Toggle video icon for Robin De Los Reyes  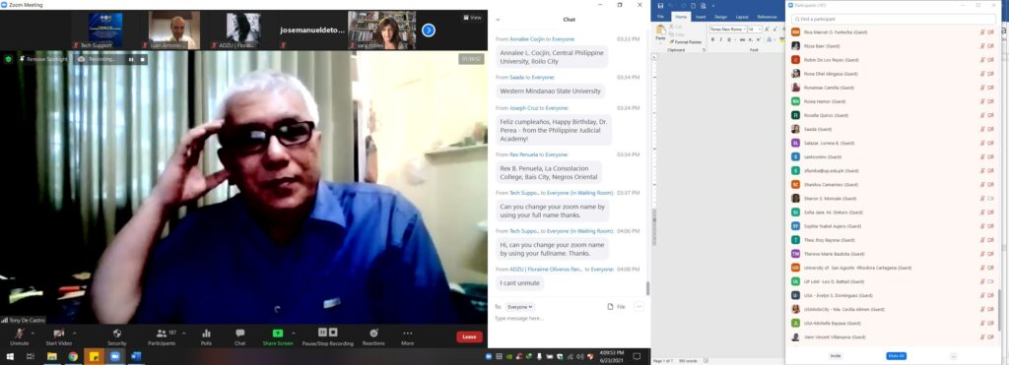[991, 60]
